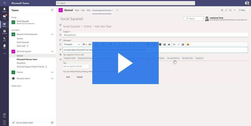Open more options for Technical Support team
The height and width of the screenshot is (126, 251).
pos(52,52)
